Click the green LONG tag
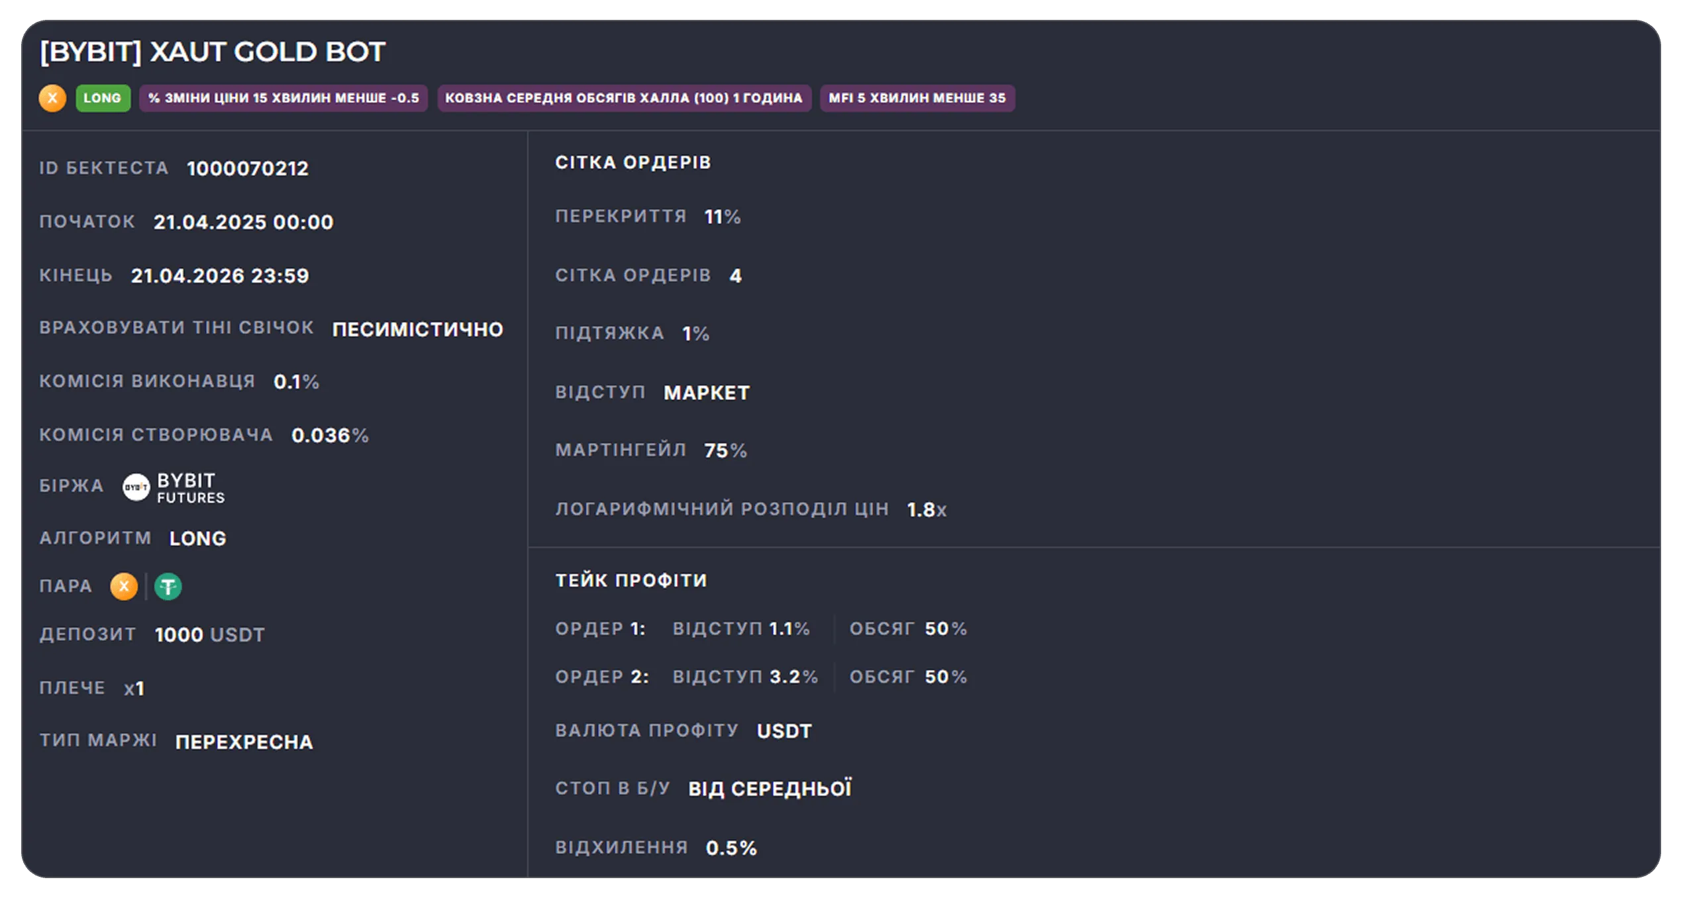 [103, 98]
